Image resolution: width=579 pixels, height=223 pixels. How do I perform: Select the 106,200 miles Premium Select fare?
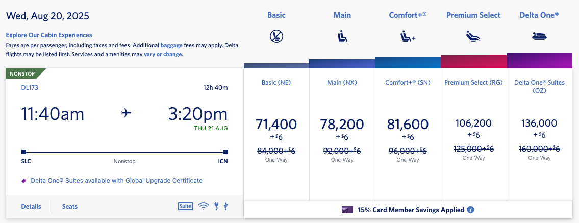pos(473,123)
